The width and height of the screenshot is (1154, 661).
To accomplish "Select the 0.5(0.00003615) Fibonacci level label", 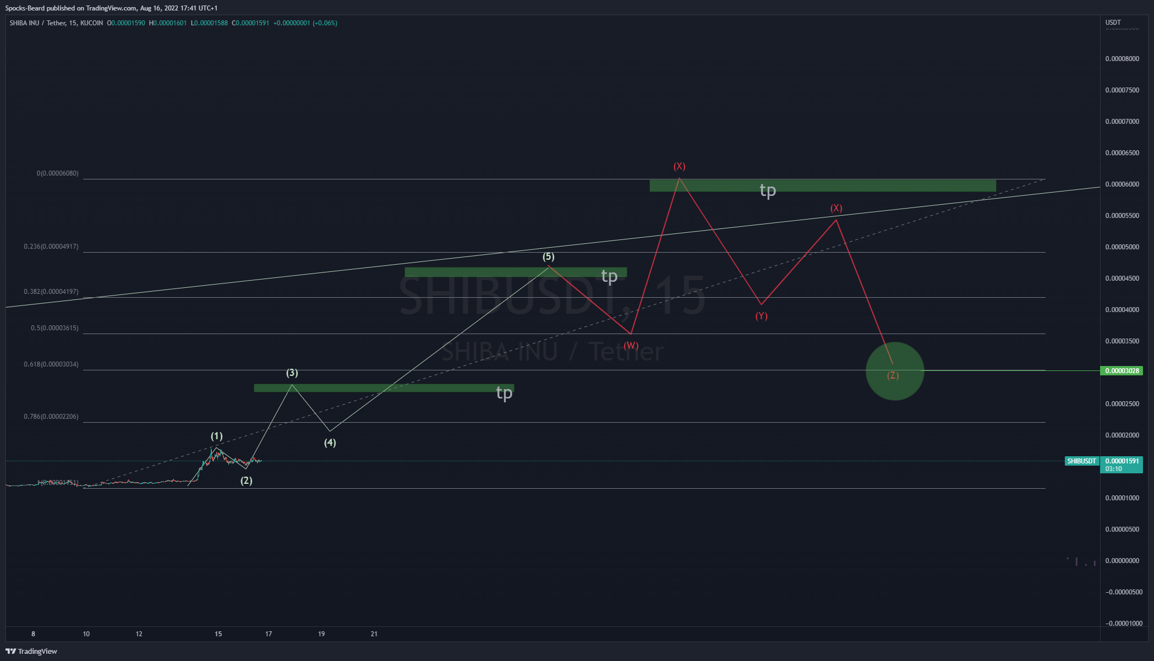I will 54,328.
